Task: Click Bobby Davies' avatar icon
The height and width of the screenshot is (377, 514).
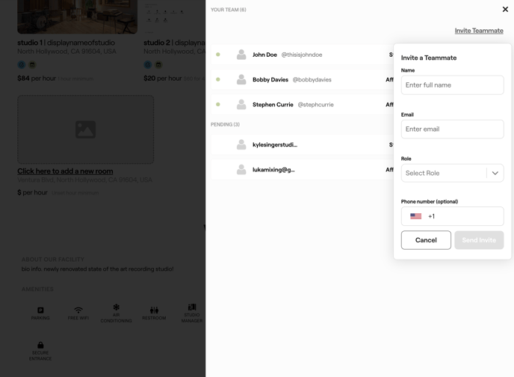Action: pyautogui.click(x=241, y=79)
